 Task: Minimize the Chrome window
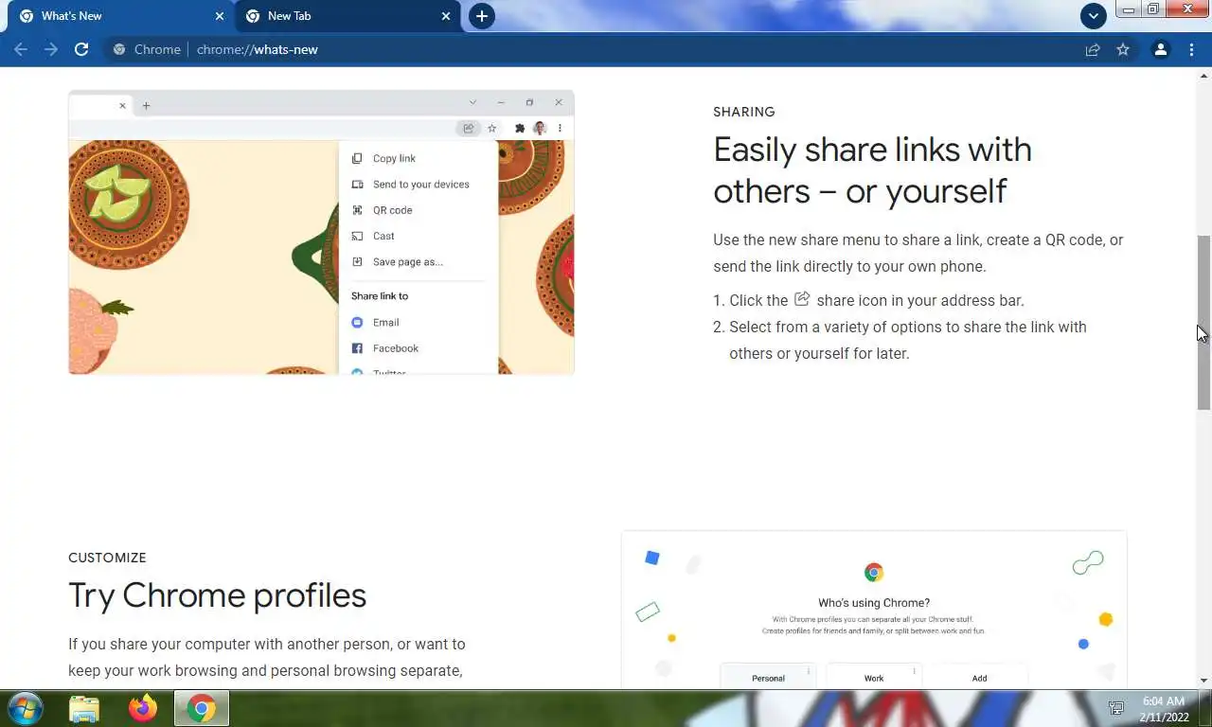click(1129, 9)
